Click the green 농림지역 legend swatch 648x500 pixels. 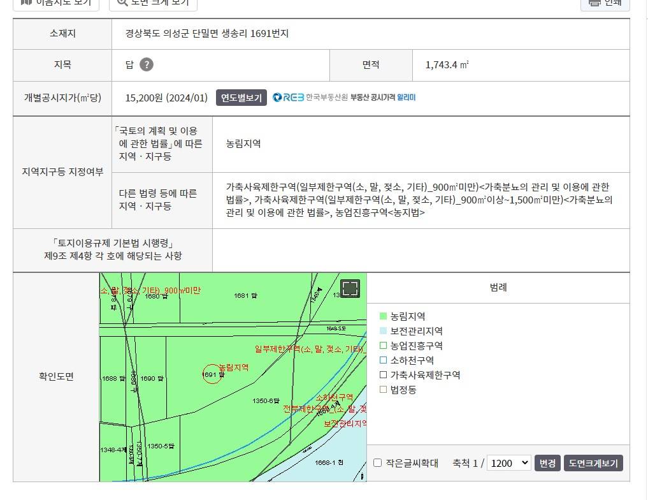(383, 316)
